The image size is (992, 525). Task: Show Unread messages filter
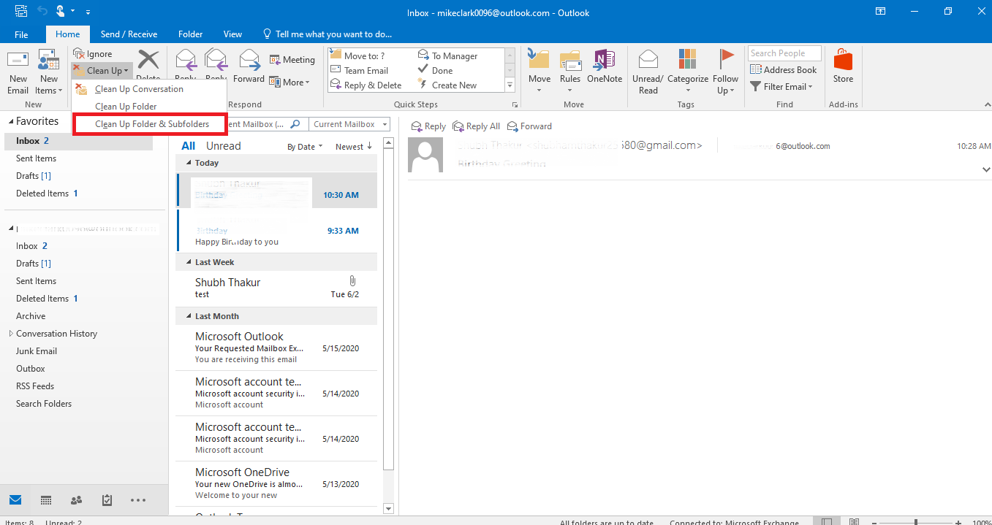point(223,146)
